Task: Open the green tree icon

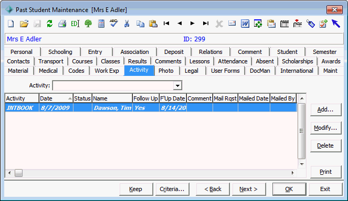Action: [88, 24]
